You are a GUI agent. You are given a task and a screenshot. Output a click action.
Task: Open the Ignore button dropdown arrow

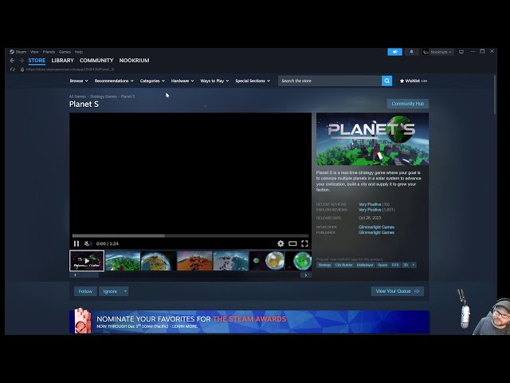point(124,291)
